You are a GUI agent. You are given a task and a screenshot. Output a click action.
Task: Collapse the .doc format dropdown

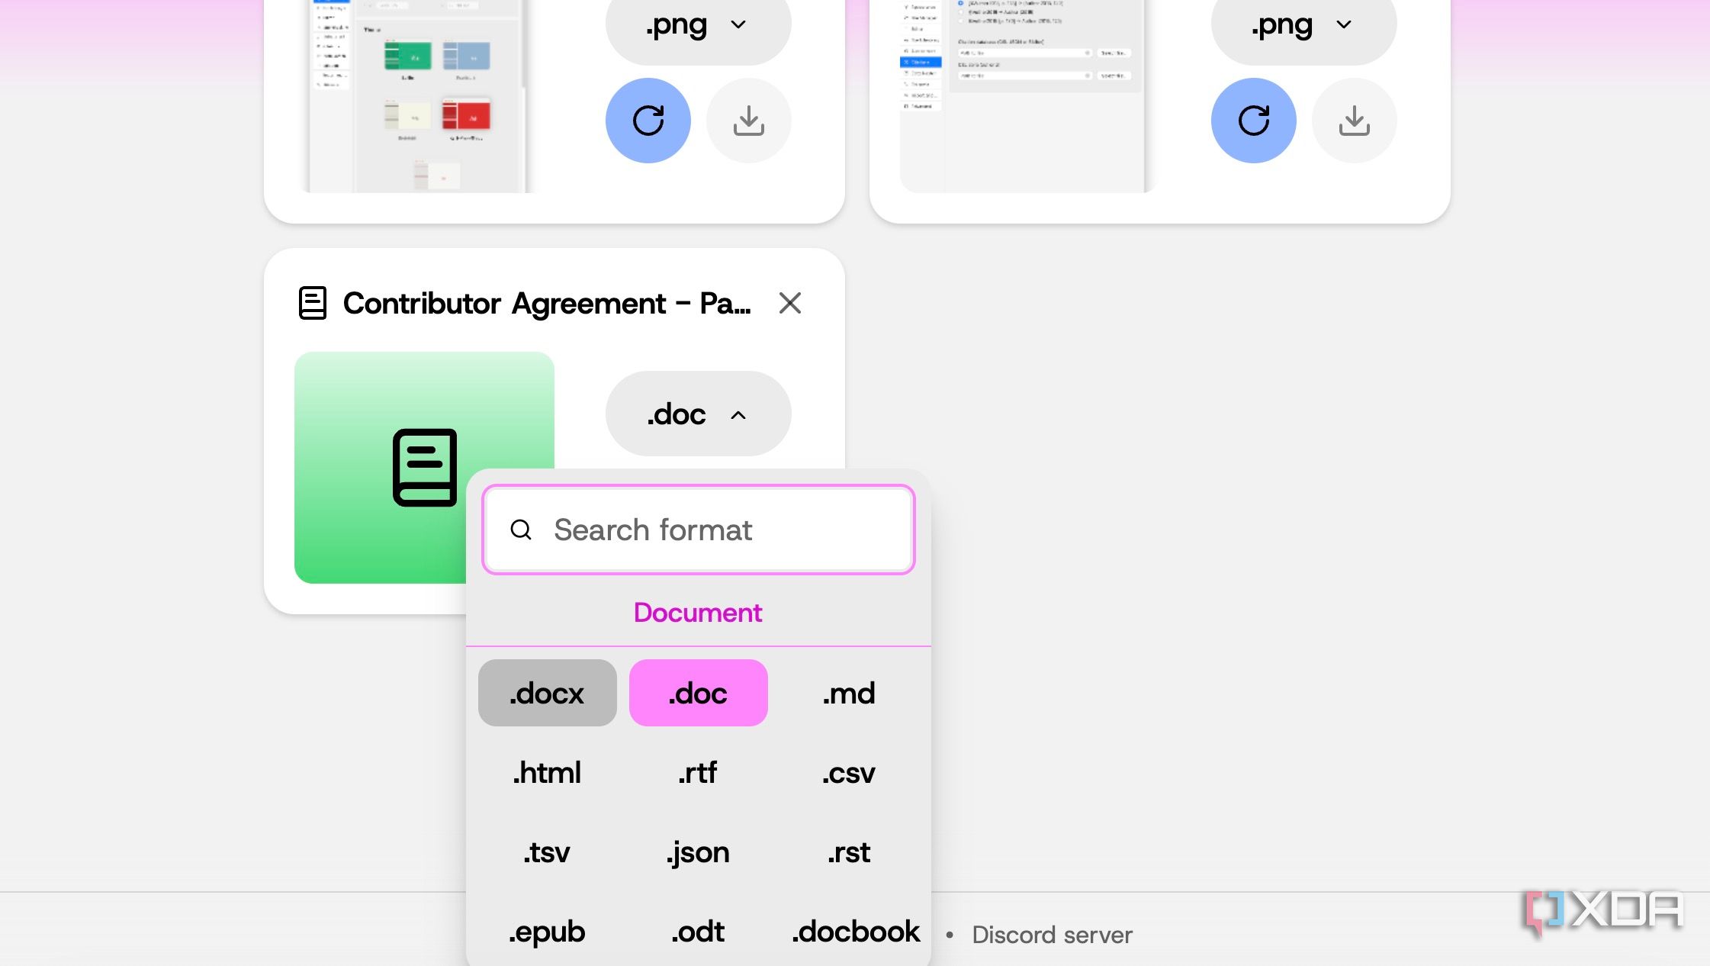698,414
